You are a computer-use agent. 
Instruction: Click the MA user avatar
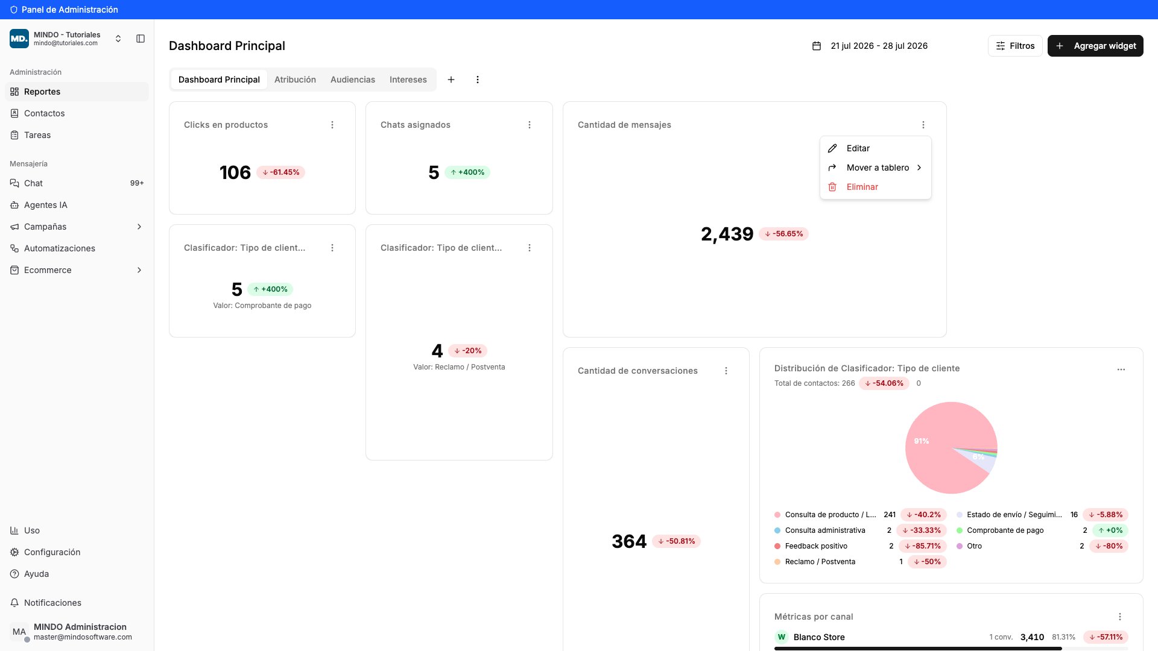point(19,632)
